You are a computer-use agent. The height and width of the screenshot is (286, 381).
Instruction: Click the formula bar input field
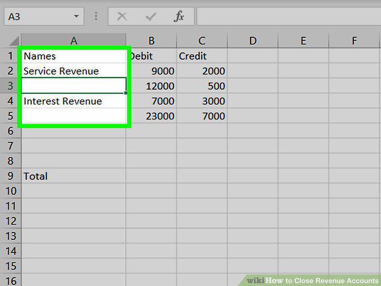tap(289, 16)
